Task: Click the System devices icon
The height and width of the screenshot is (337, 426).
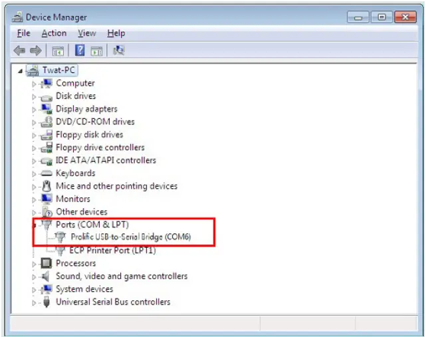Action: [47, 289]
